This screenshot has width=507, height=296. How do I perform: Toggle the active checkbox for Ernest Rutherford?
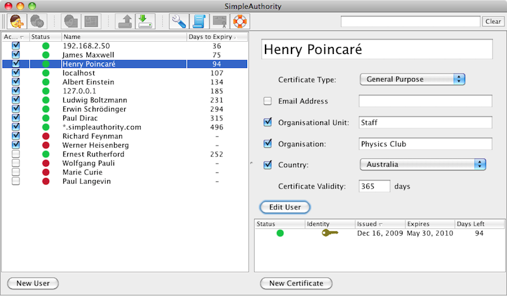(x=16, y=154)
